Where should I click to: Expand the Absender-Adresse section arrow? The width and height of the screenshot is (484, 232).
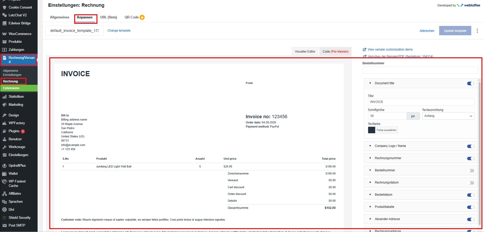[x=370, y=219]
